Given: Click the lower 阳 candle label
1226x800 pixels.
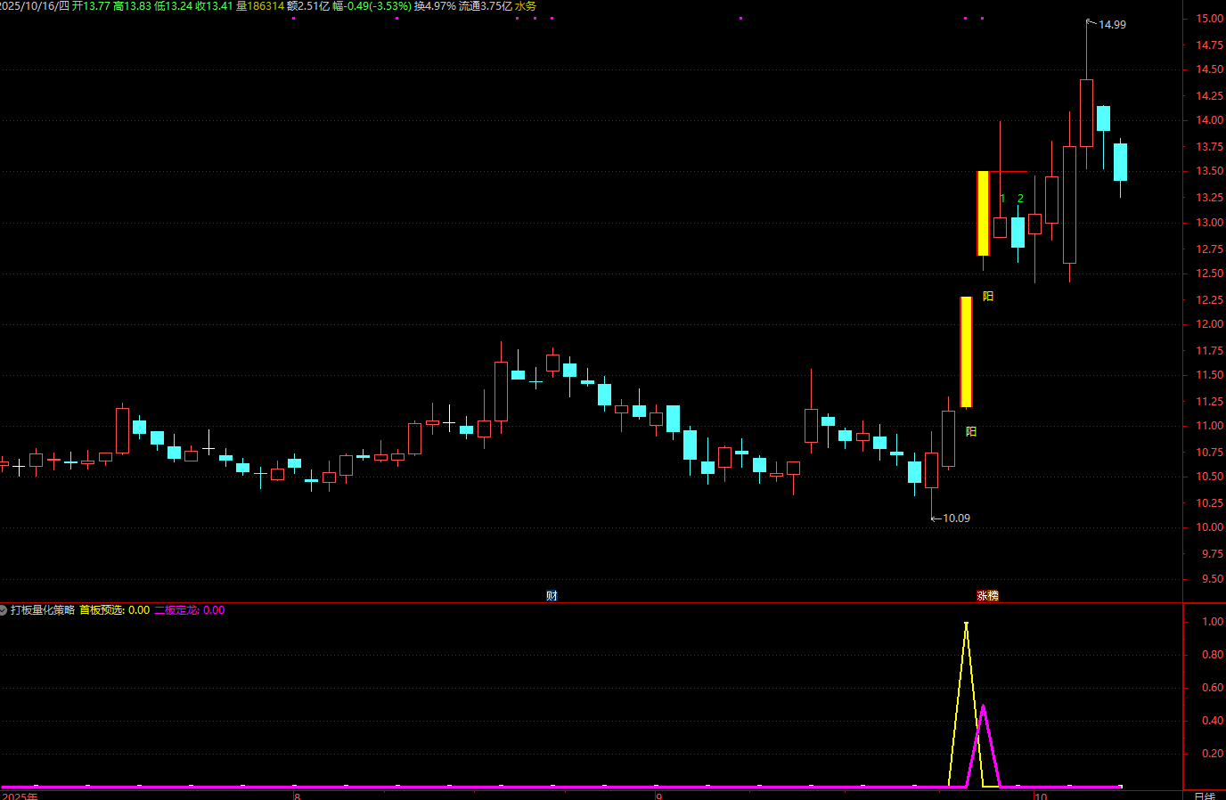Looking at the screenshot, I should click(971, 432).
